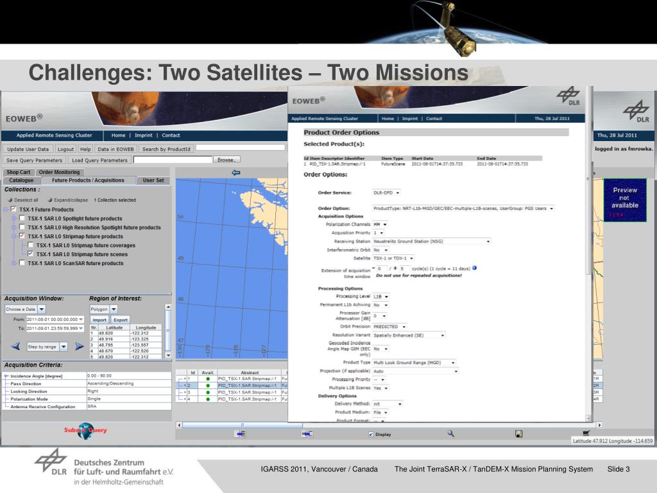Viewport: 657px width, 493px height.
Task: Click the shop cart icon in bottom toolbar
Action: point(586,433)
